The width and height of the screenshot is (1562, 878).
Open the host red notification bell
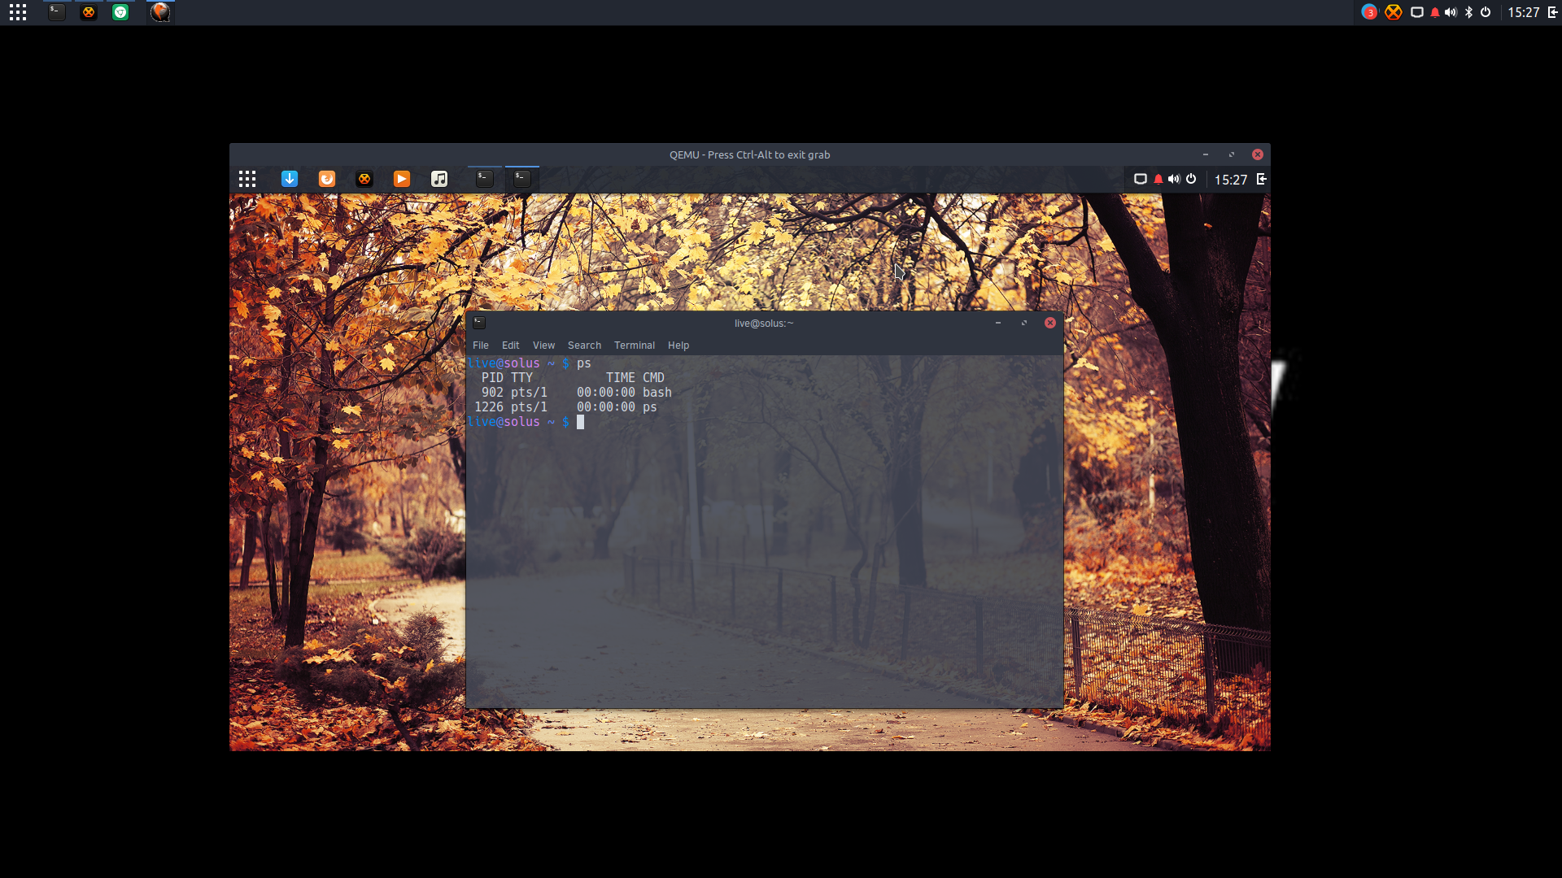[1435, 12]
